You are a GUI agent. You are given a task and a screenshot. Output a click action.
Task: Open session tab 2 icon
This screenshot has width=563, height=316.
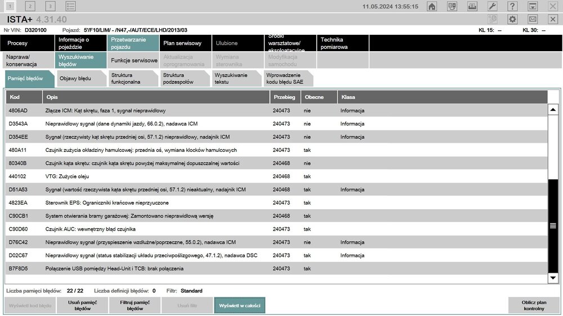click(x=30, y=6)
